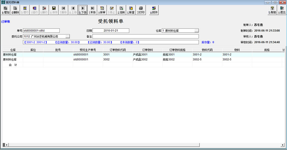
Task: Click the 库位 column header
Action: (x=33, y=50)
